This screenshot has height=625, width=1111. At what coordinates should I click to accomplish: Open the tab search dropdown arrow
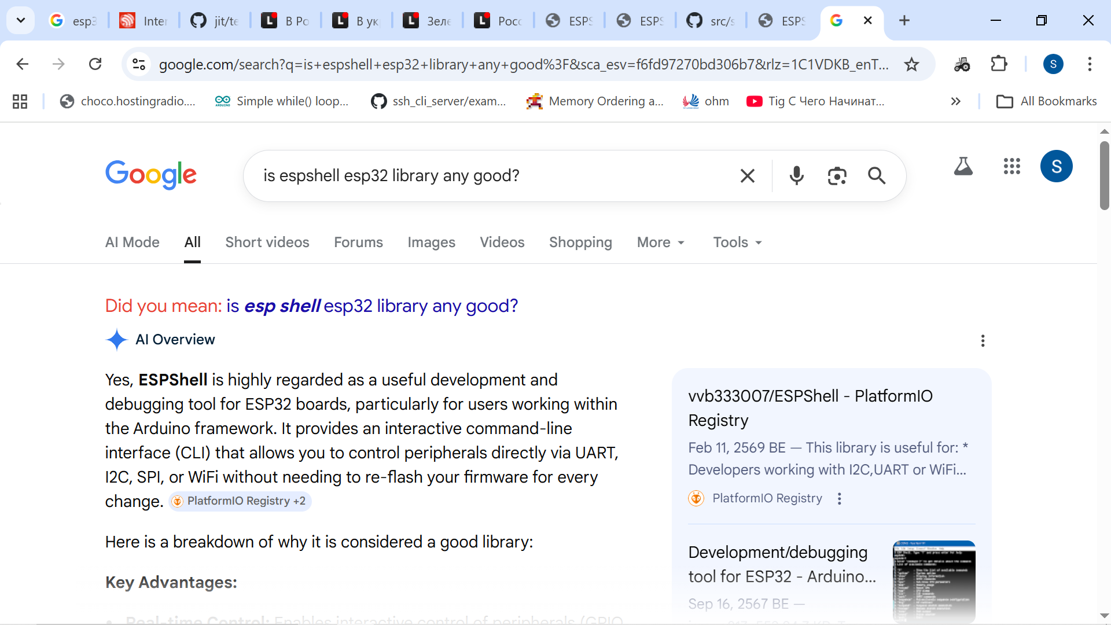pos(21,21)
